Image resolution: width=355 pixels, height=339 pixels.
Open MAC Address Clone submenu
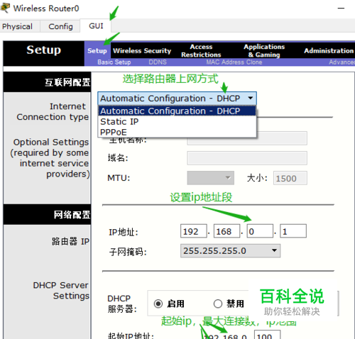(x=234, y=62)
